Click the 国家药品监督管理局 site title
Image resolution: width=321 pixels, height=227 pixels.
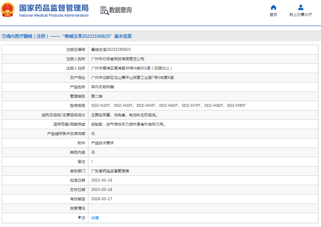54,8
